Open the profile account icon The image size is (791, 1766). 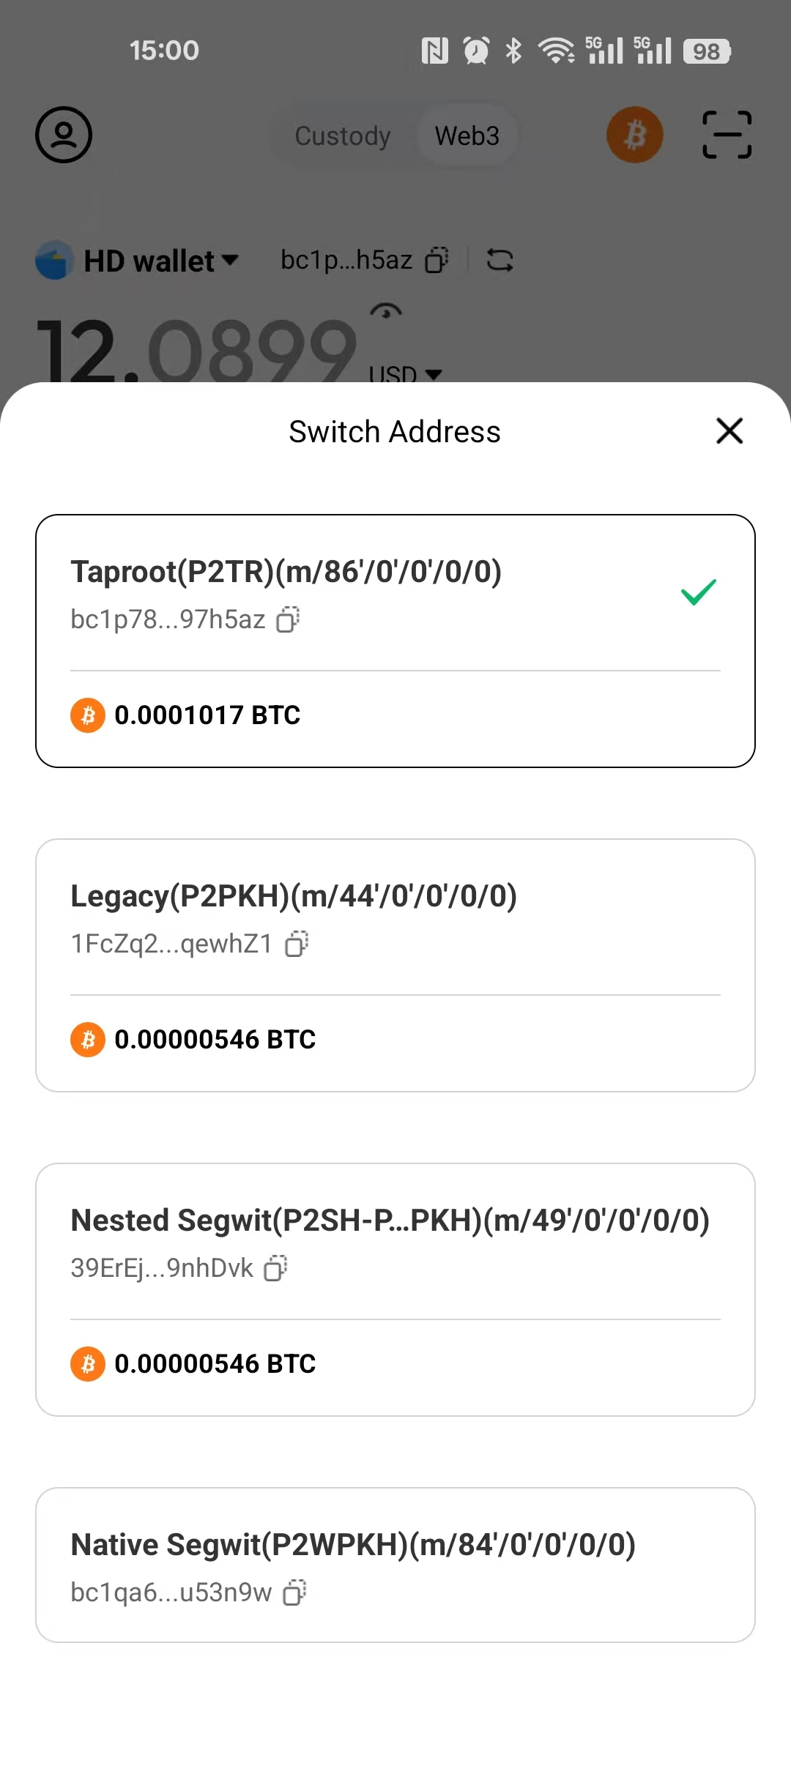[x=64, y=135]
